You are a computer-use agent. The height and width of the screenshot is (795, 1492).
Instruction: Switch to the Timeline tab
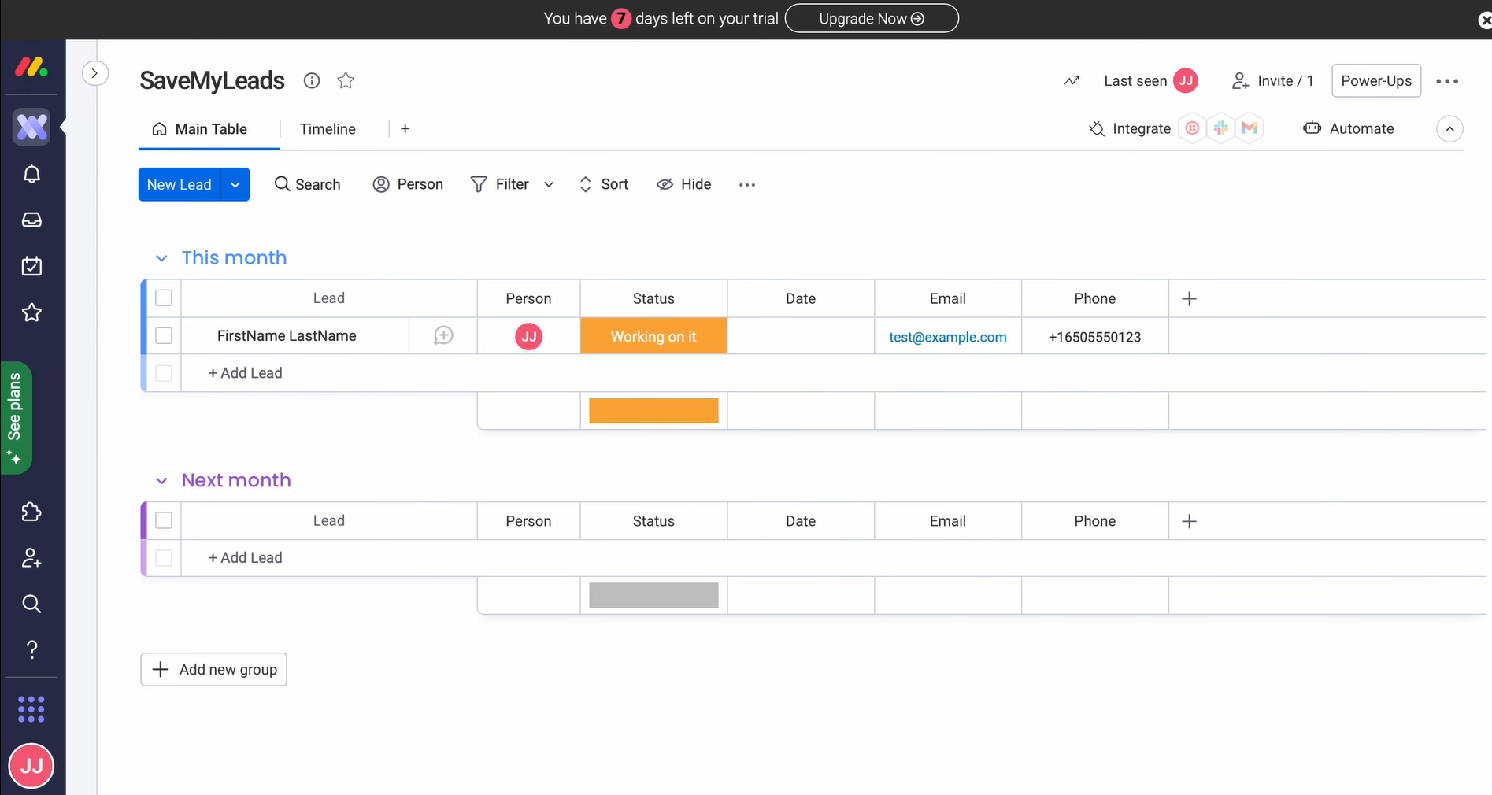click(328, 129)
